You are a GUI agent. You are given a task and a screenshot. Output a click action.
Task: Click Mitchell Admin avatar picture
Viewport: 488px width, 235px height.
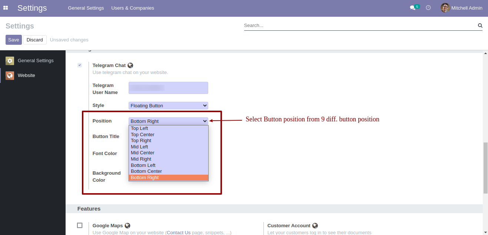[445, 8]
